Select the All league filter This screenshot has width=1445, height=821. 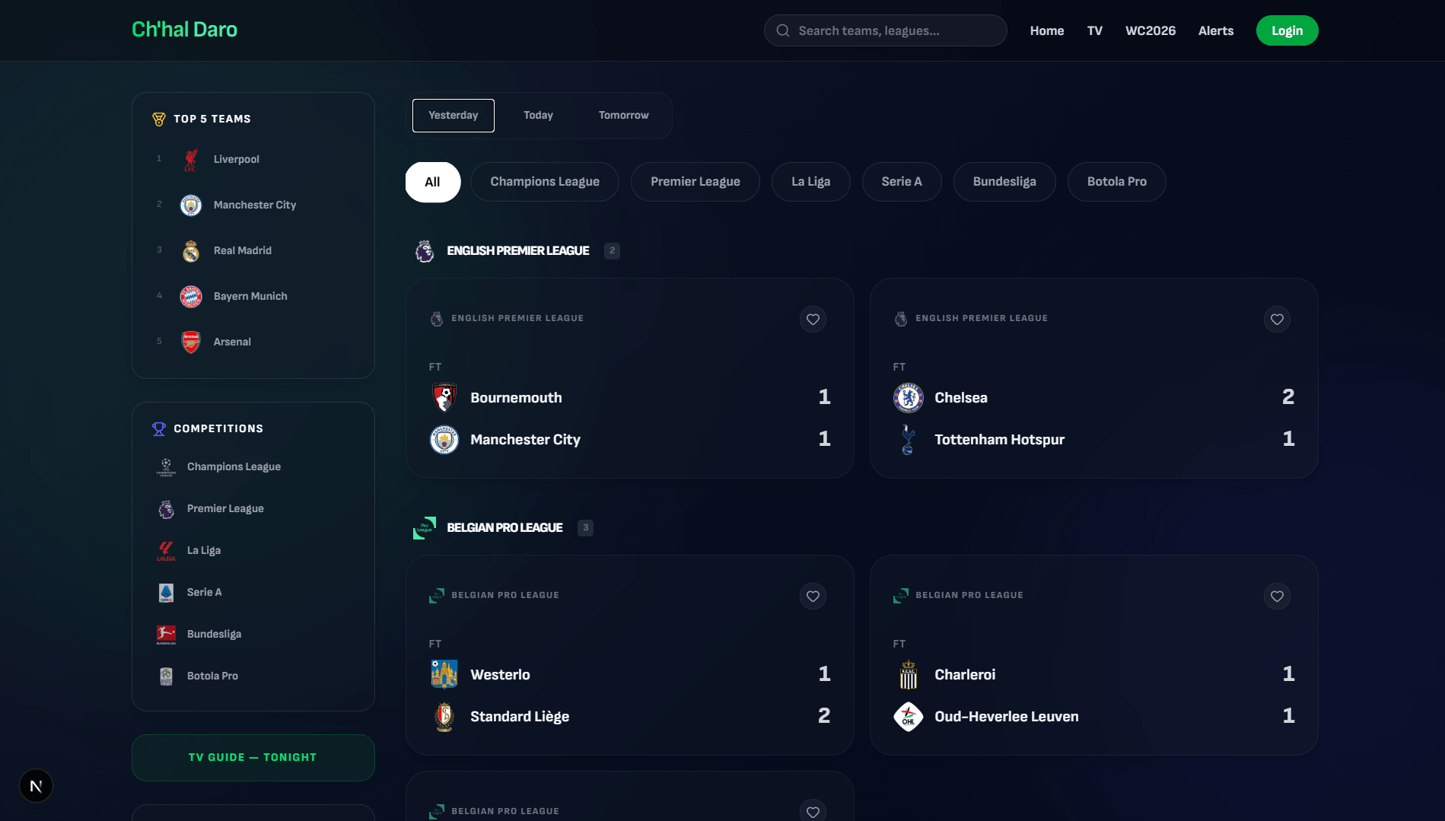433,182
